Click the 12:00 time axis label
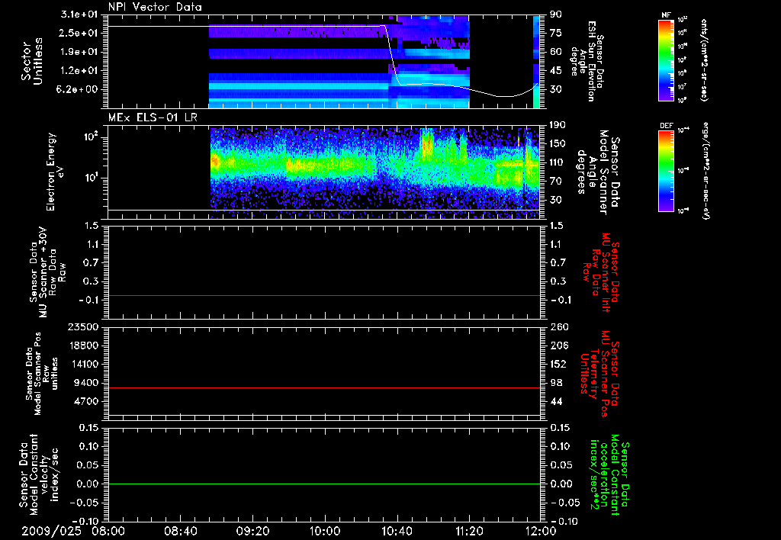 pyautogui.click(x=541, y=531)
